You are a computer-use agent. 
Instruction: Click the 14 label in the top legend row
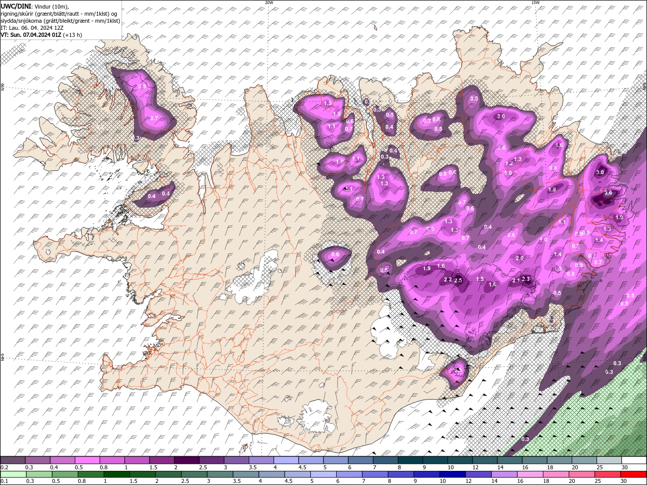pos(500,467)
